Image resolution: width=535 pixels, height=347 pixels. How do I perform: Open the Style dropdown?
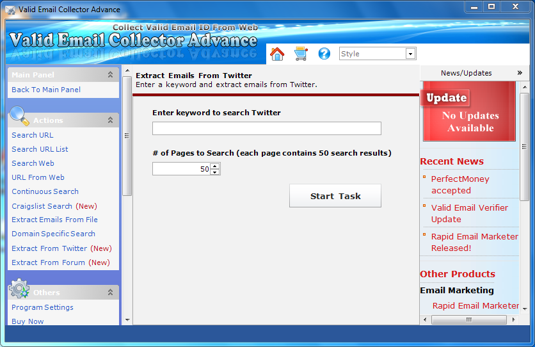tap(410, 54)
